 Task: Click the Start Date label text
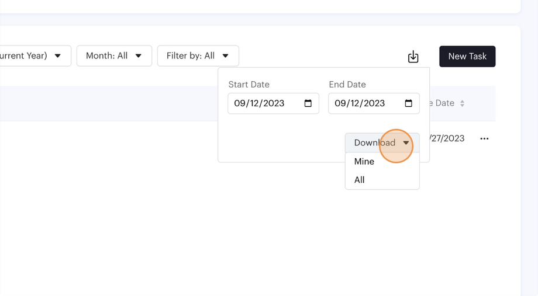coord(249,85)
